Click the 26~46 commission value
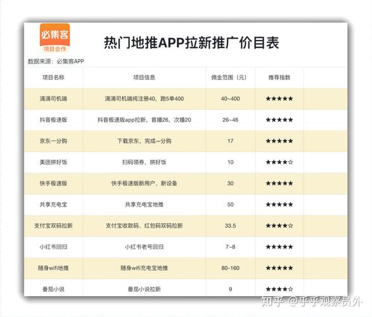 (x=231, y=120)
